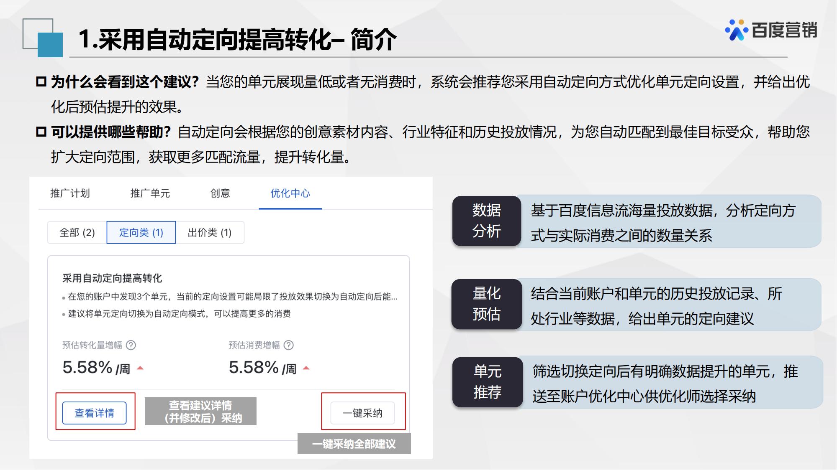The height and width of the screenshot is (470, 837).
Task: Switch to the 推广单元 tab
Action: coord(150,193)
